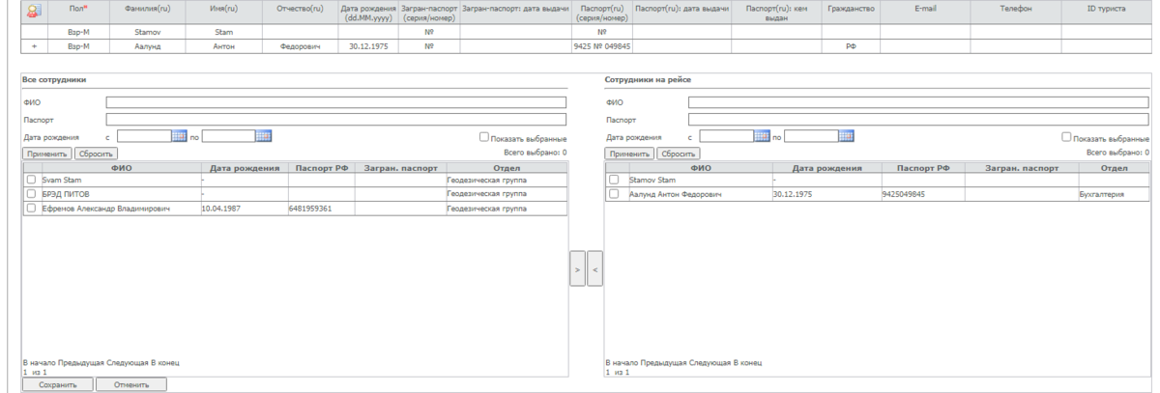The image size is (1160, 393).
Task: Go to Следующая page in left table
Action: tap(128, 363)
